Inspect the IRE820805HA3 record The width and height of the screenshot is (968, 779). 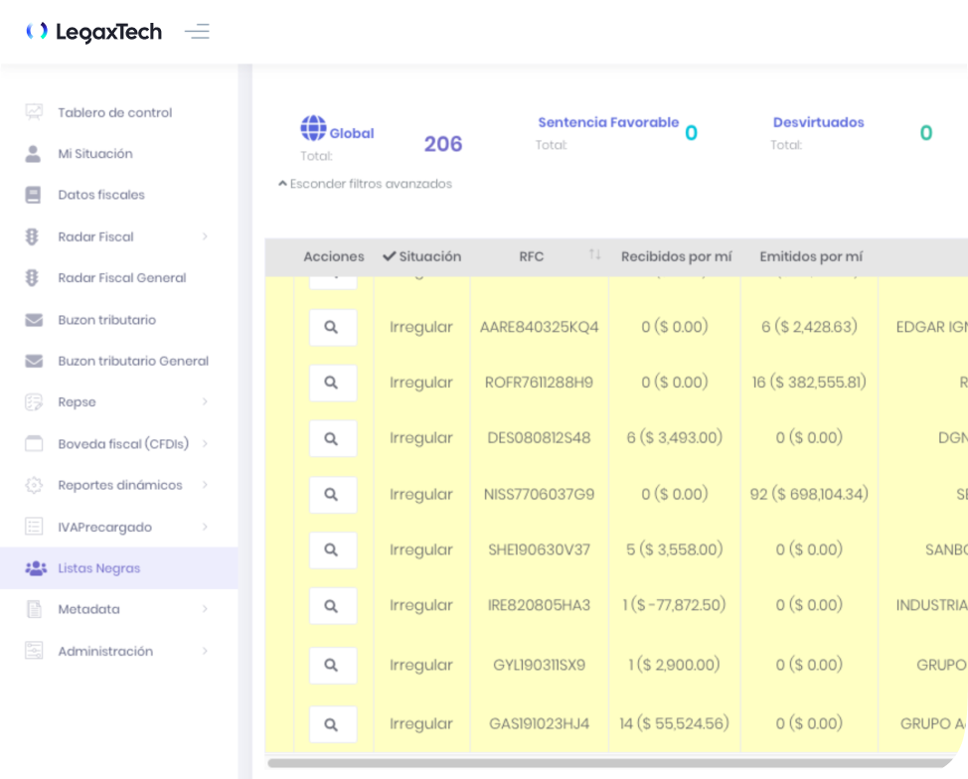(x=333, y=605)
